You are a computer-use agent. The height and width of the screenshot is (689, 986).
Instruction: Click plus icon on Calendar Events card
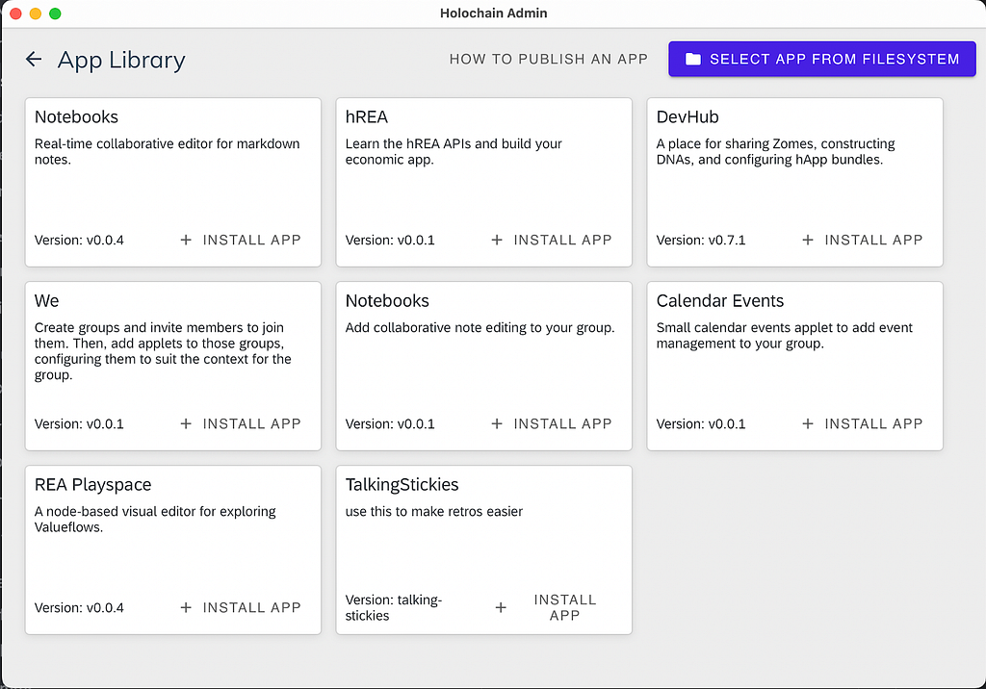pos(808,423)
